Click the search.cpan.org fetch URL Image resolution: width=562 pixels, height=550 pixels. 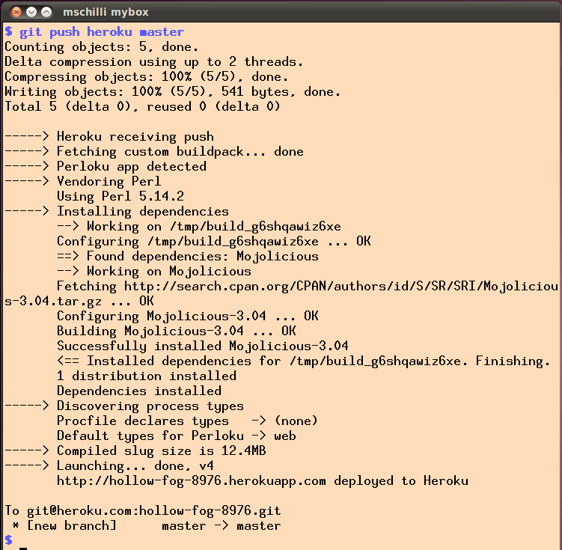(x=341, y=287)
